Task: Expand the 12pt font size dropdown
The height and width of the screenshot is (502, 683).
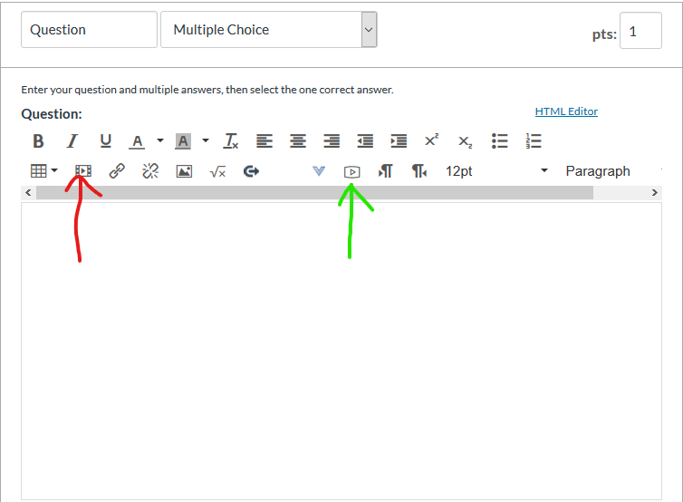Action: point(496,170)
